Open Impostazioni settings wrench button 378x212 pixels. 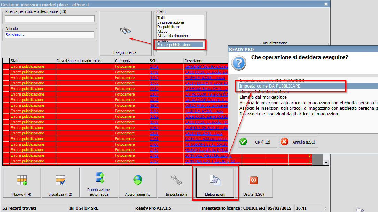pos(176,183)
